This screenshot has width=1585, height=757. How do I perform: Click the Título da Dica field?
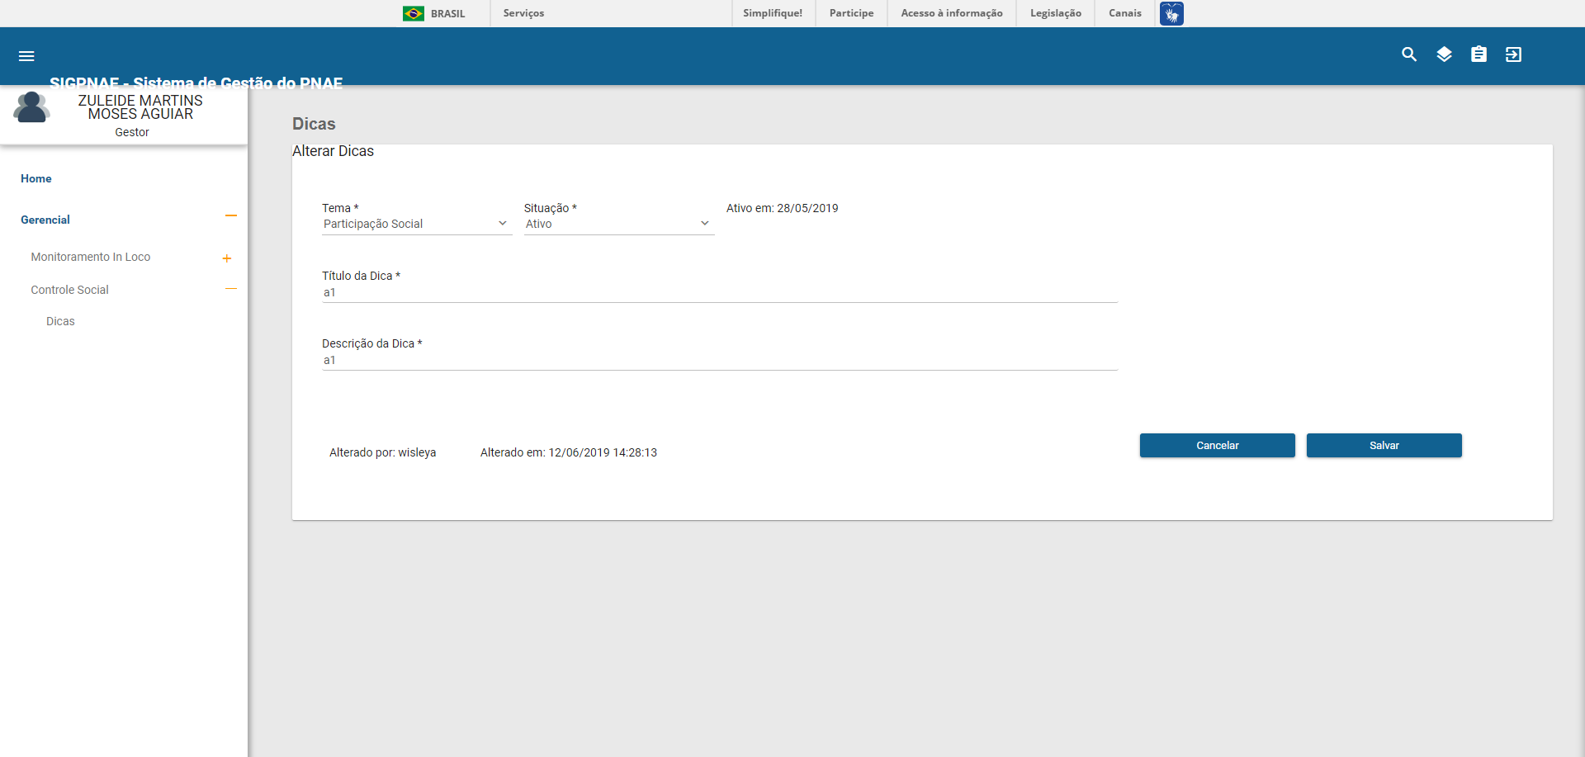click(719, 293)
